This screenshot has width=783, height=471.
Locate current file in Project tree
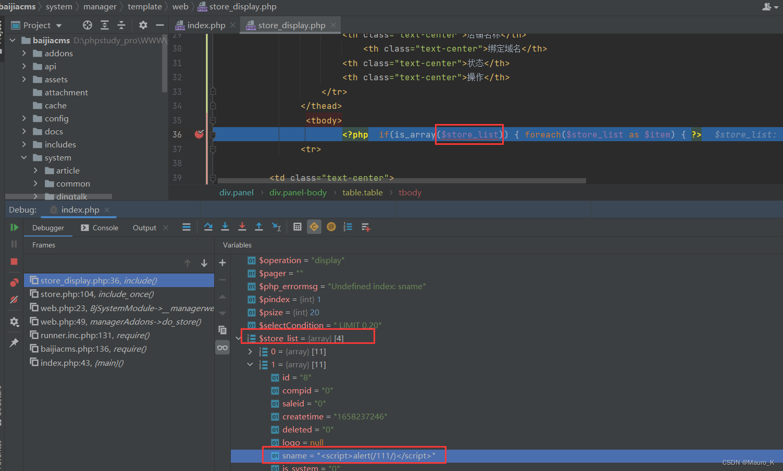coord(88,25)
